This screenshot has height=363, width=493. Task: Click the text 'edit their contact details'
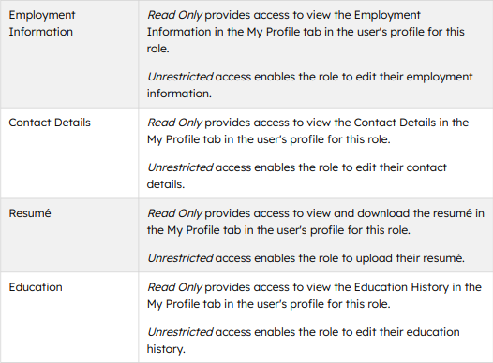(296, 176)
